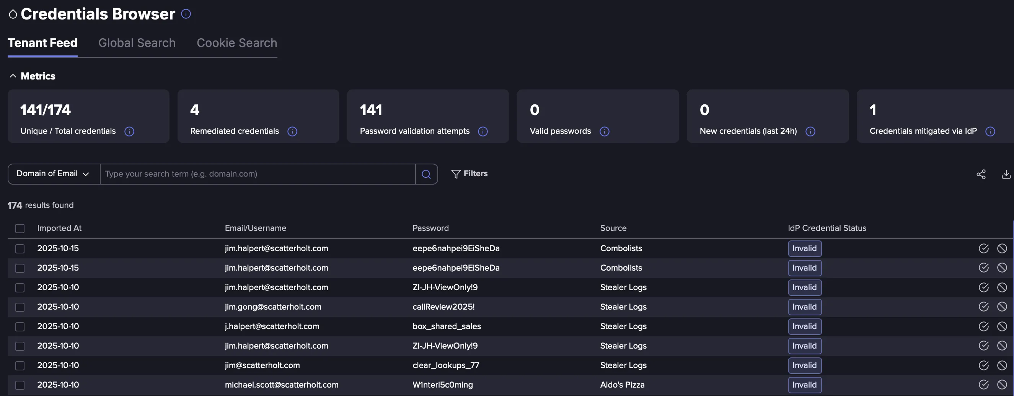The height and width of the screenshot is (396, 1014).
Task: Click Imported At column header
Action: pos(59,228)
